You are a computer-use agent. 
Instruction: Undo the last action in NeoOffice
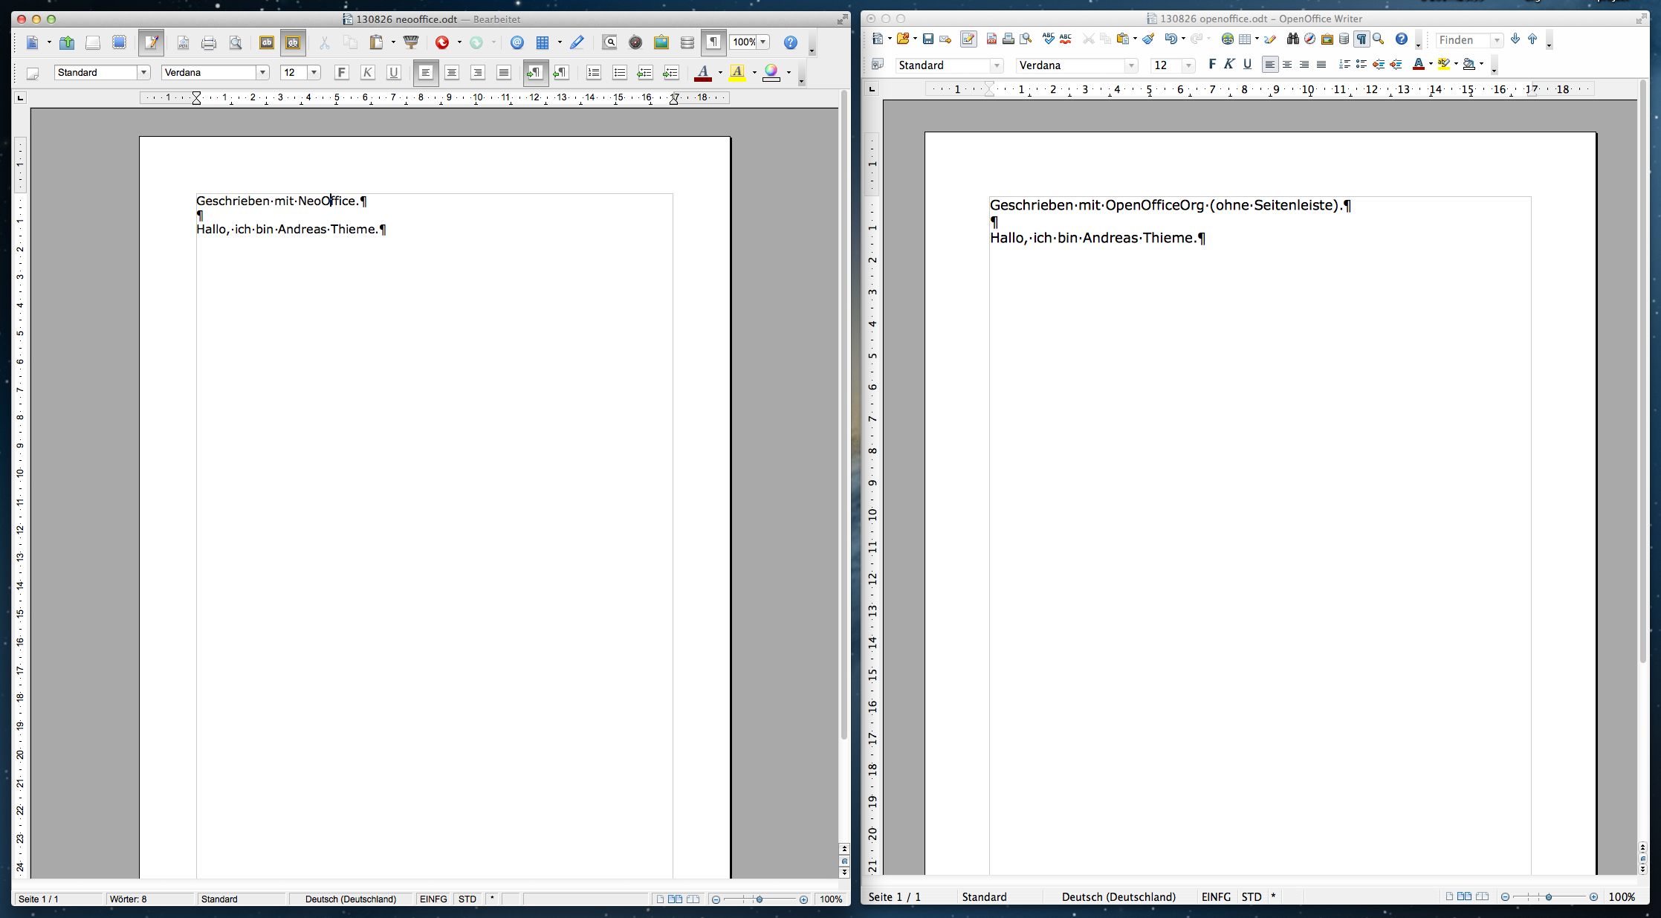tap(442, 42)
